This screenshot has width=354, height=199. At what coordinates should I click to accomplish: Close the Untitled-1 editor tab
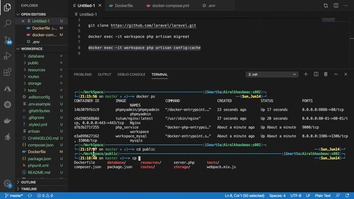[x=100, y=6]
